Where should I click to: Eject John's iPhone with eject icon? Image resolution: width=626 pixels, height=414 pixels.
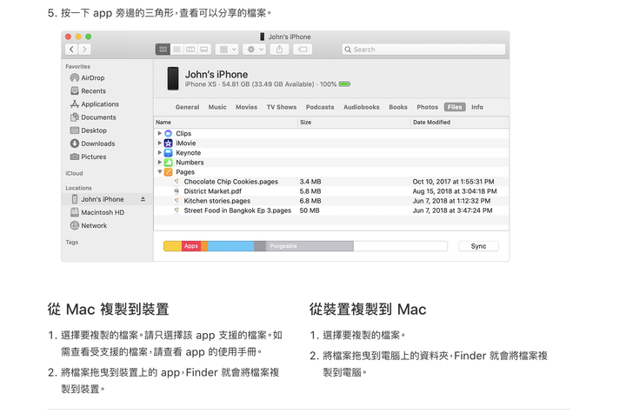(143, 199)
